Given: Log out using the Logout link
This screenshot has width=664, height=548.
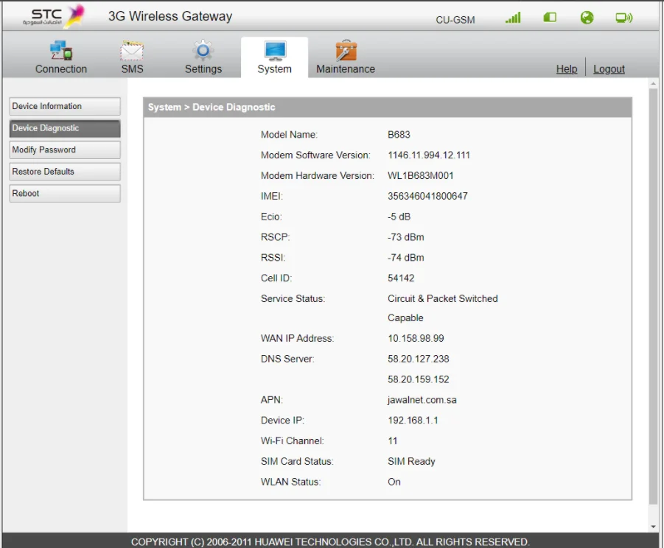Looking at the screenshot, I should (x=609, y=68).
